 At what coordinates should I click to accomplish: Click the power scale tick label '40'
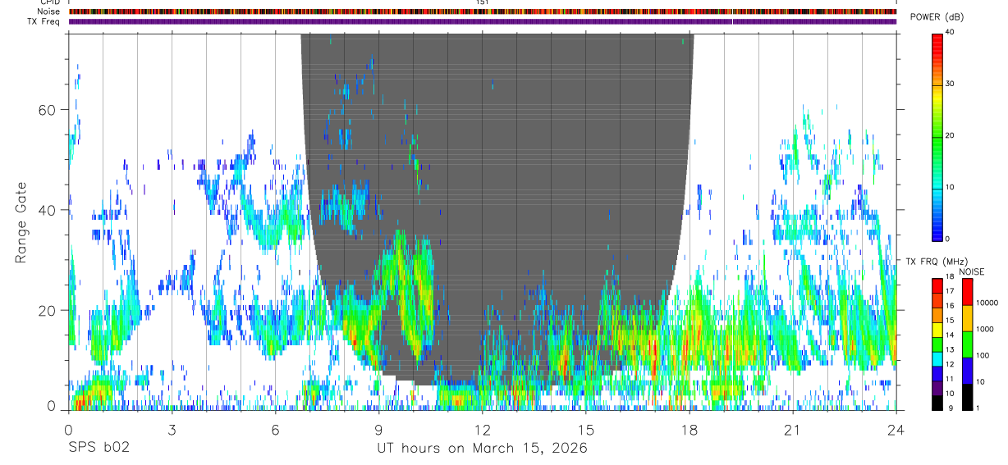click(x=951, y=32)
